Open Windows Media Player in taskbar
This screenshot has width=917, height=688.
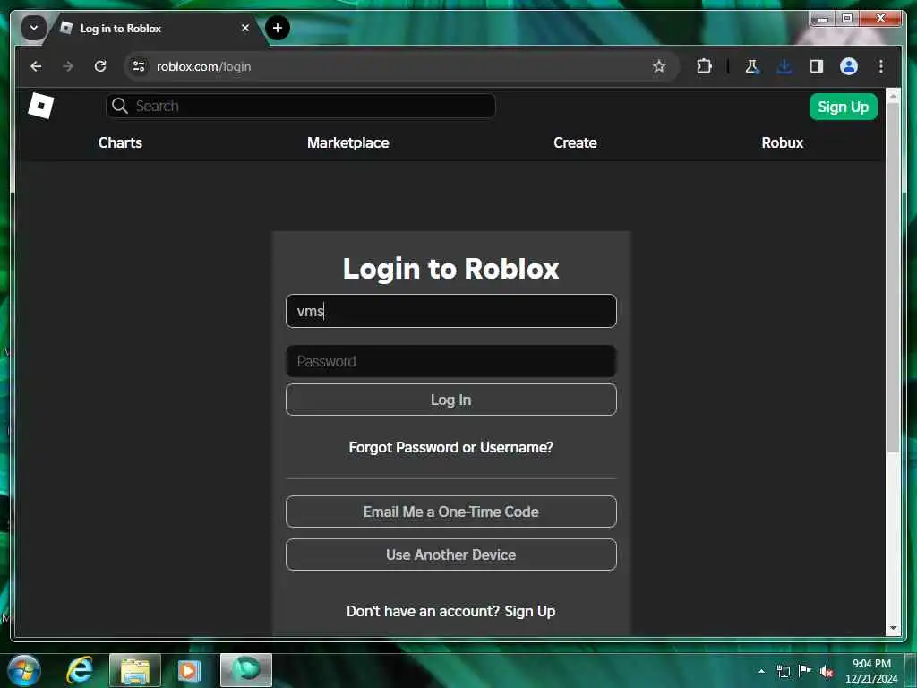[x=190, y=671]
